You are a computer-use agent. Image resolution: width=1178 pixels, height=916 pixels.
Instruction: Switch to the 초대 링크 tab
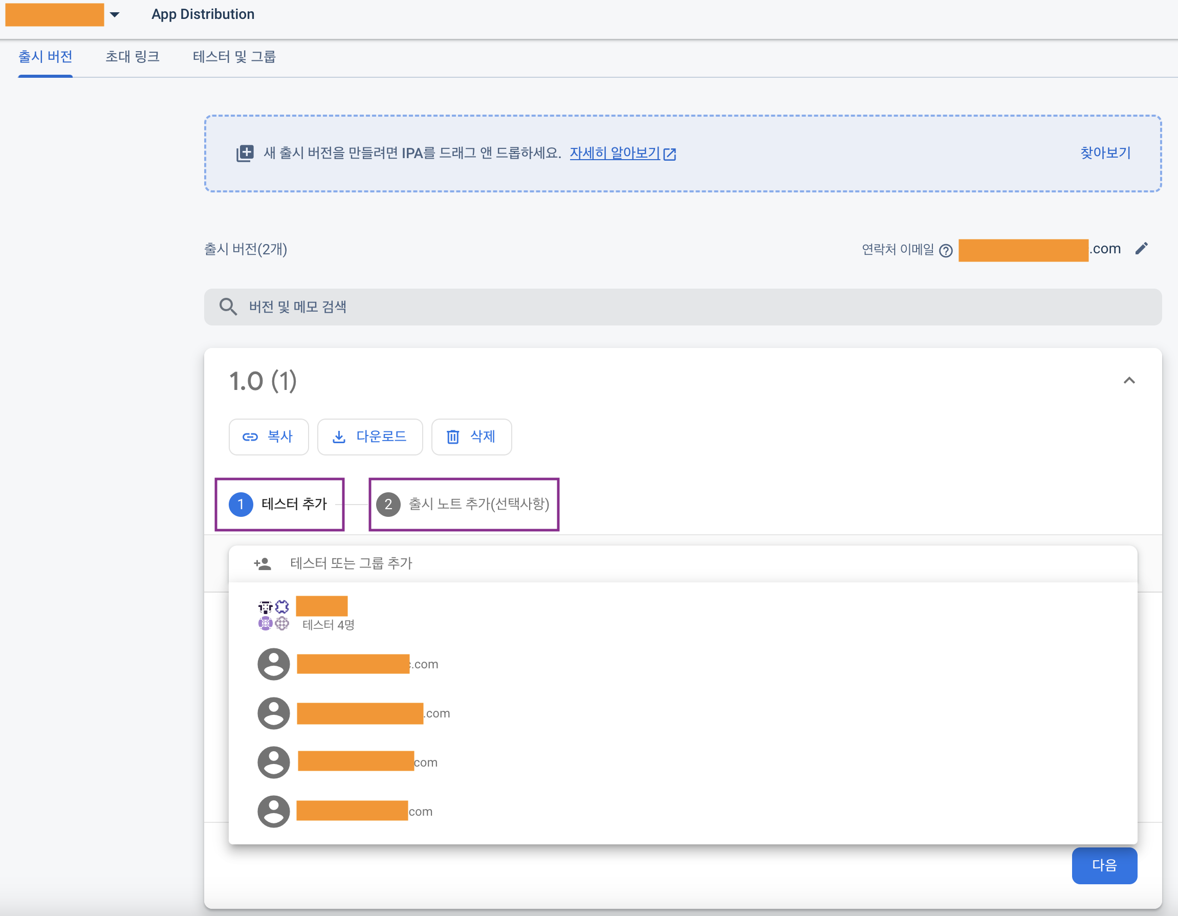(x=132, y=57)
